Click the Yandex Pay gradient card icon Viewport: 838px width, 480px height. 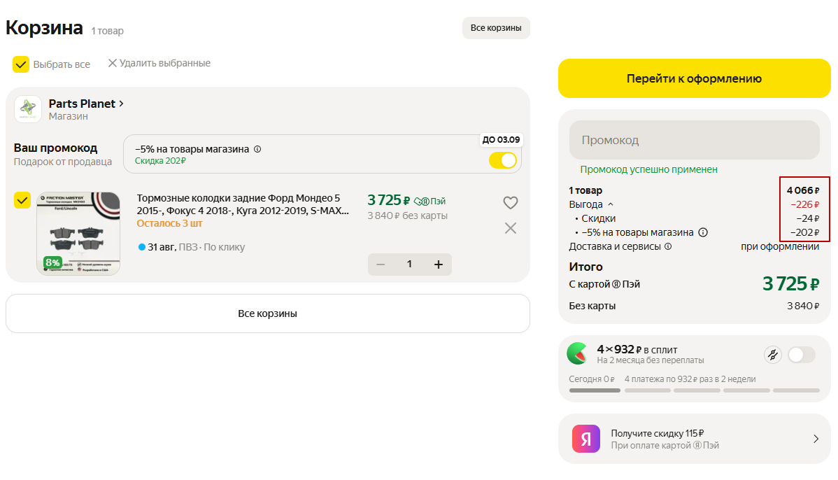(x=586, y=439)
